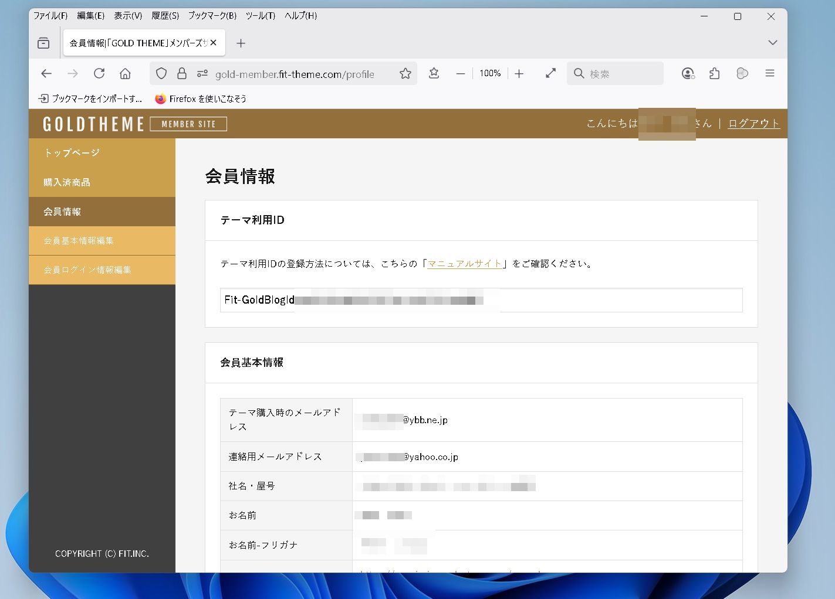835x599 pixels.
Task: Click COPYRIGHT (C) FIT.INC. footer text
Action: pos(102,553)
